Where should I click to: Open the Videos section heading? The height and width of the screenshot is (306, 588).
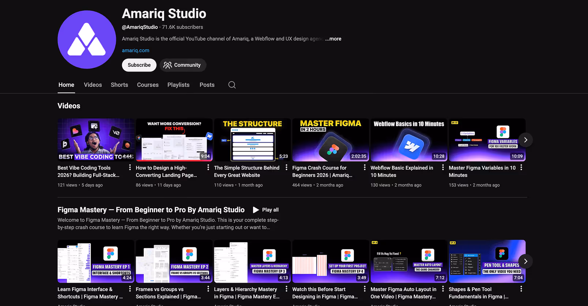[69, 106]
